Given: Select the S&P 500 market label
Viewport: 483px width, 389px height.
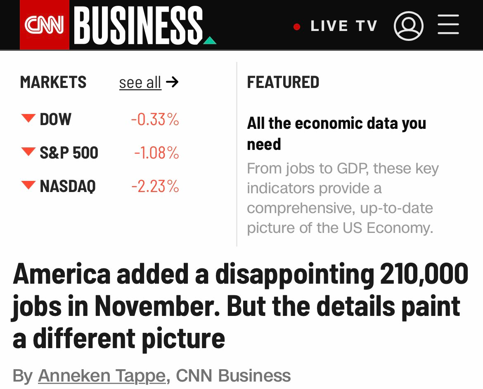Looking at the screenshot, I should pos(69,153).
